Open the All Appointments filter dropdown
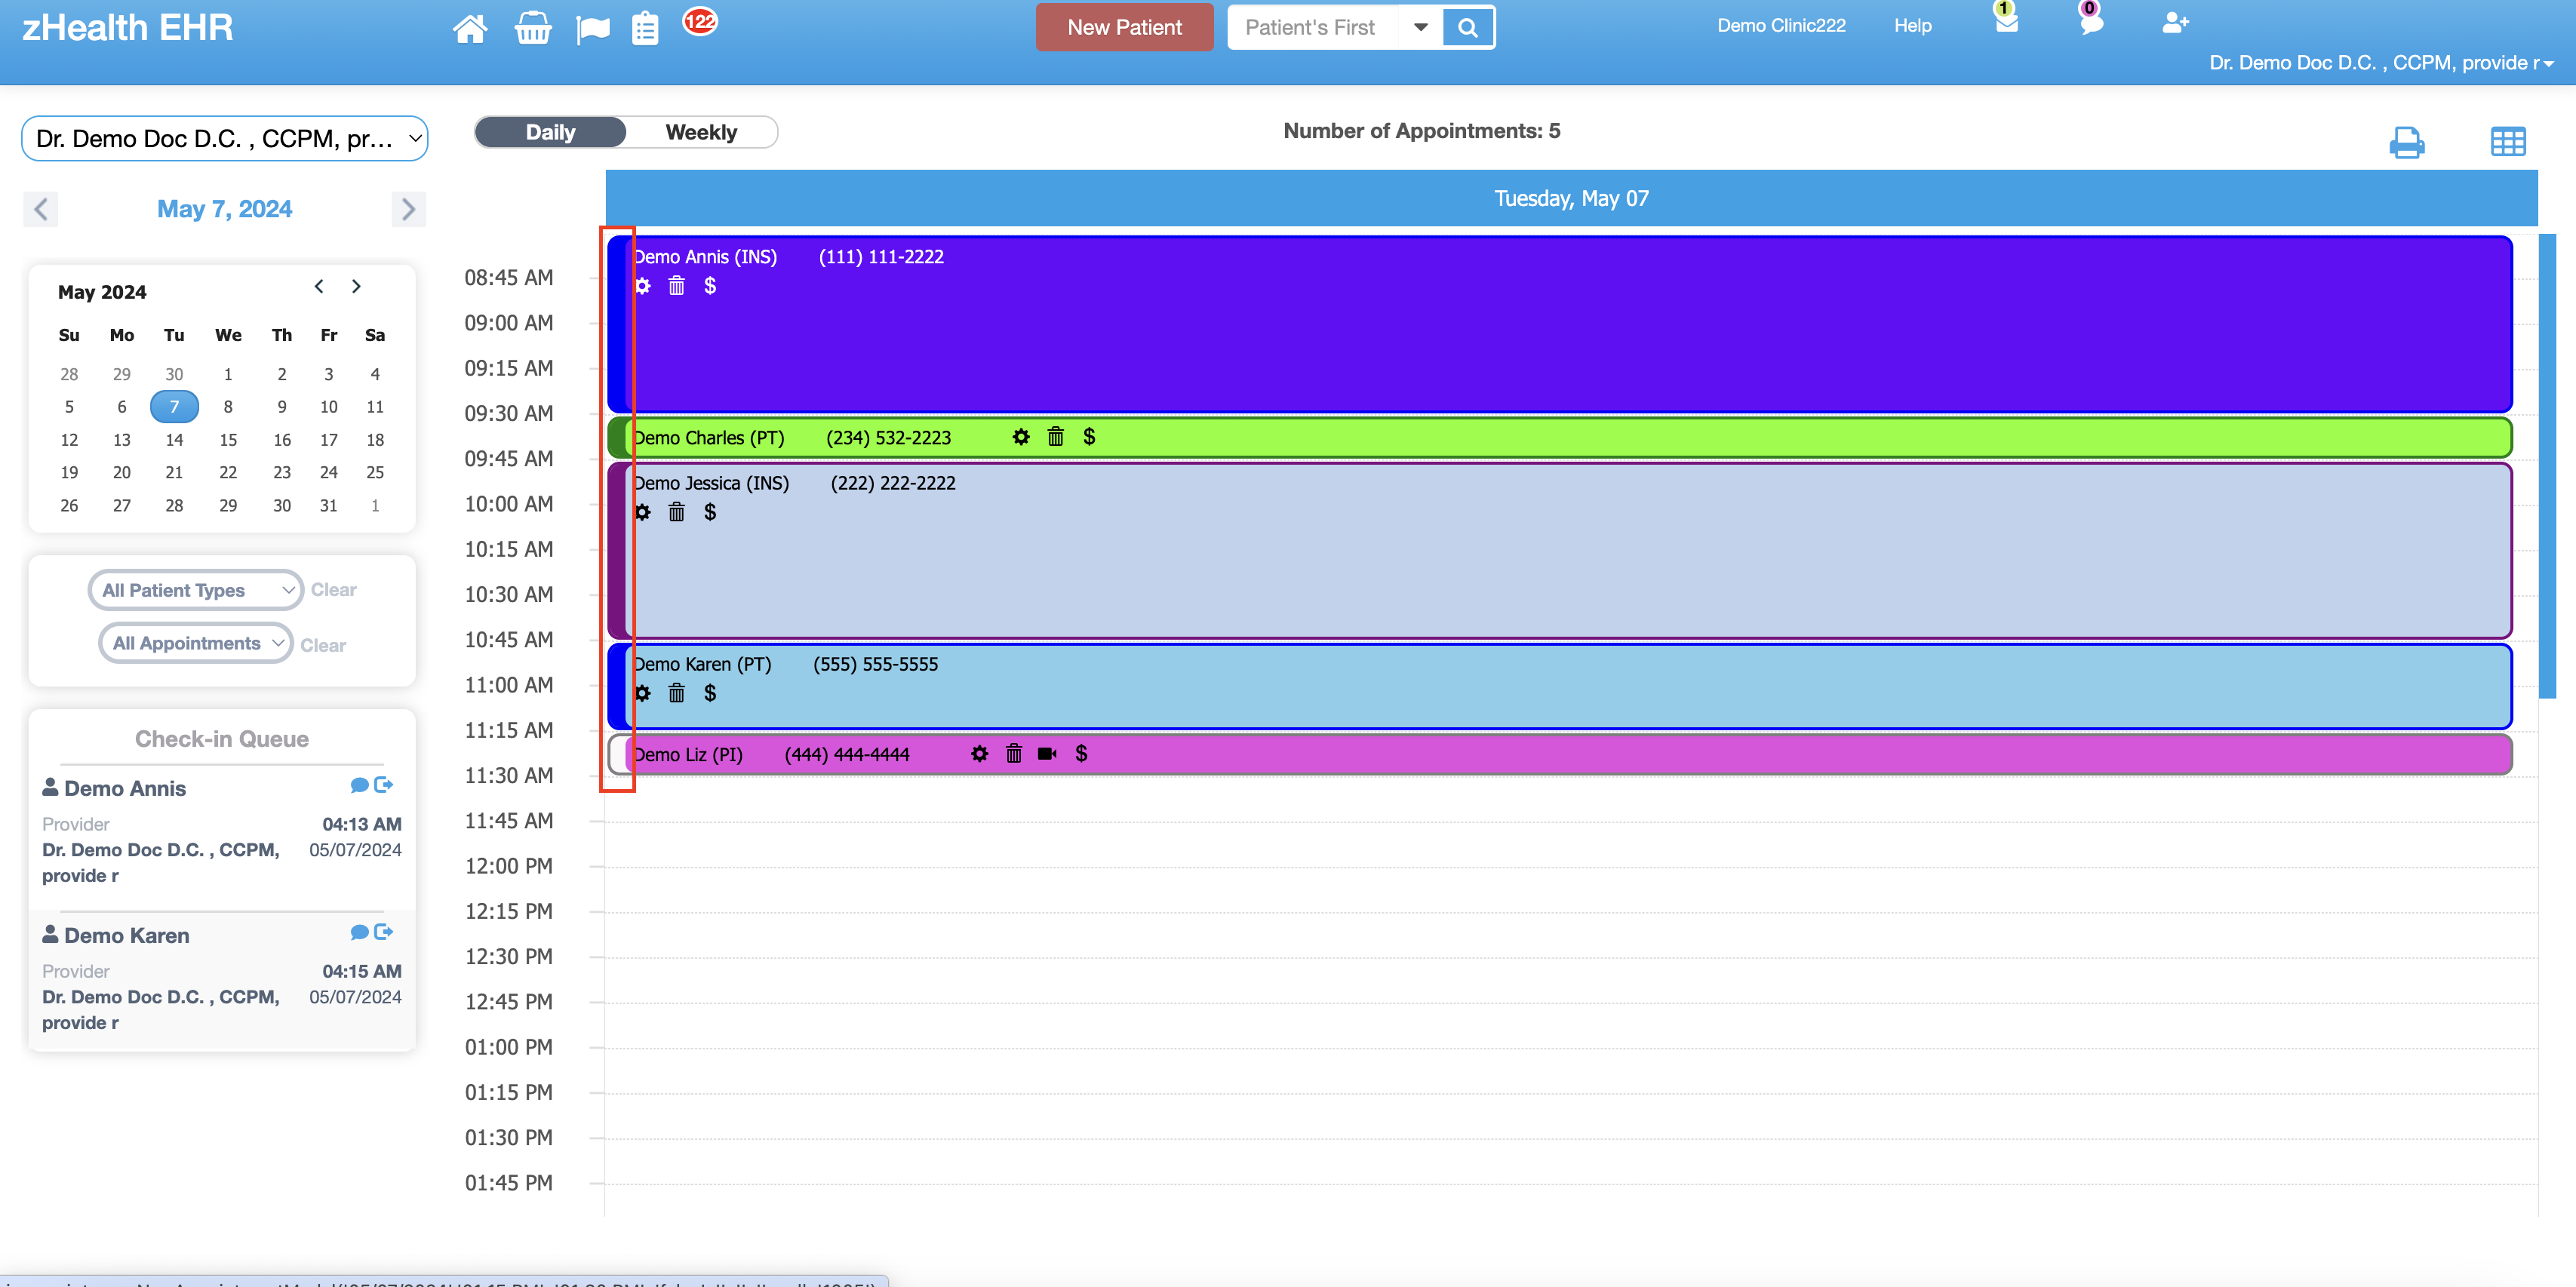This screenshot has width=2576, height=1287. click(x=195, y=643)
